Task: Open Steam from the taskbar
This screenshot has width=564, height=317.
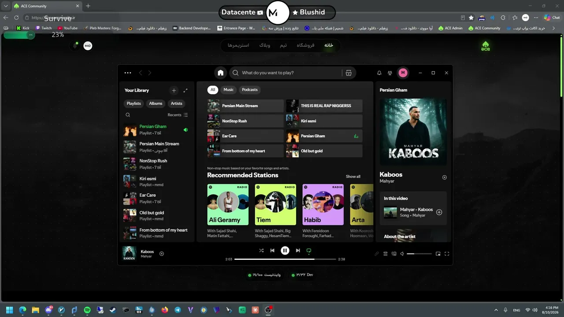Action: (x=113, y=310)
